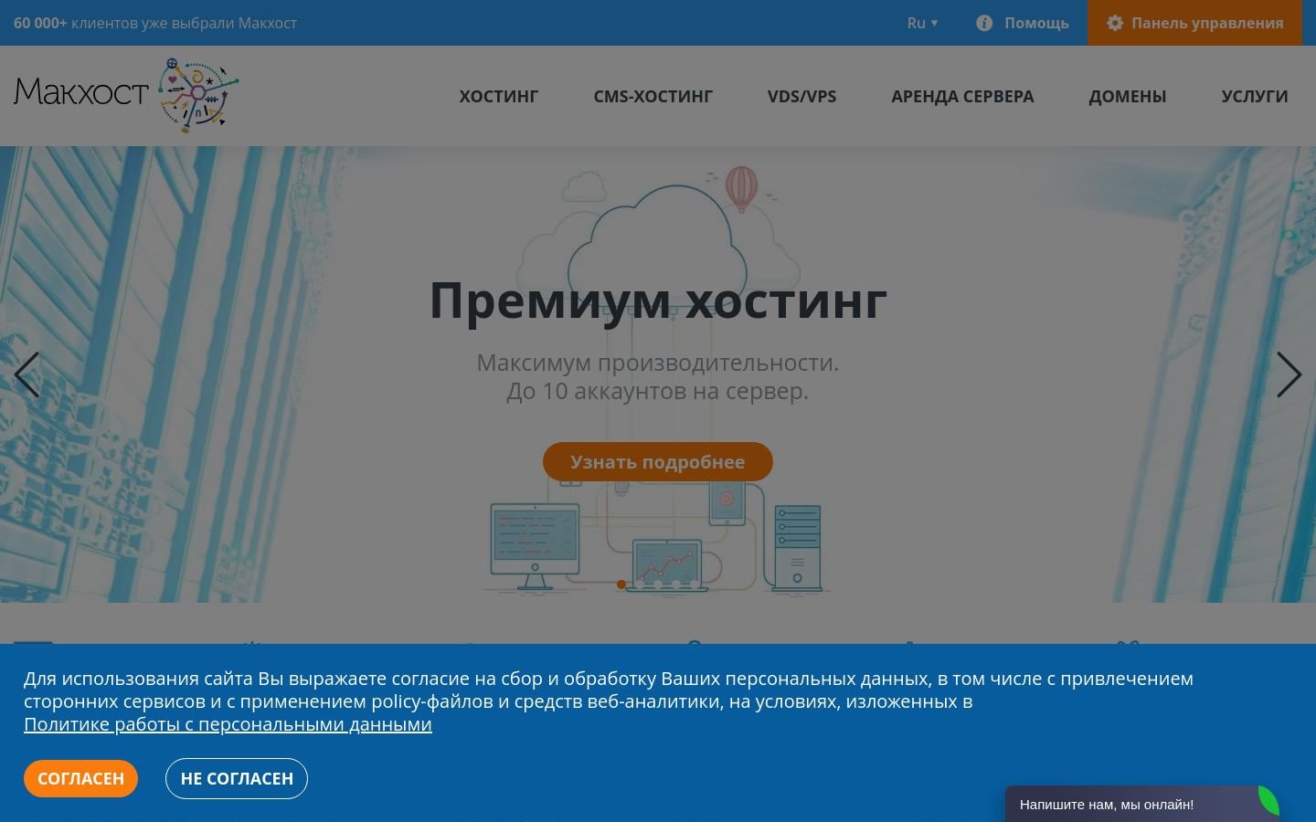This screenshot has width=1316, height=822.
Task: Show the previous slide with left arrow
Action: [27, 374]
